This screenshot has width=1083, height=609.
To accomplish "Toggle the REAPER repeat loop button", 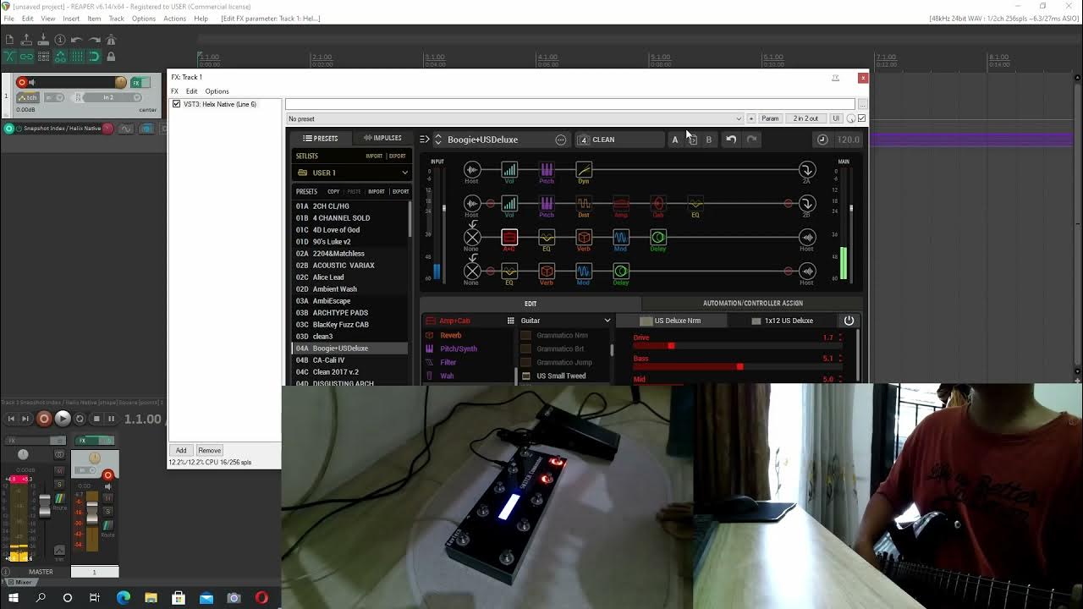I will tap(80, 419).
